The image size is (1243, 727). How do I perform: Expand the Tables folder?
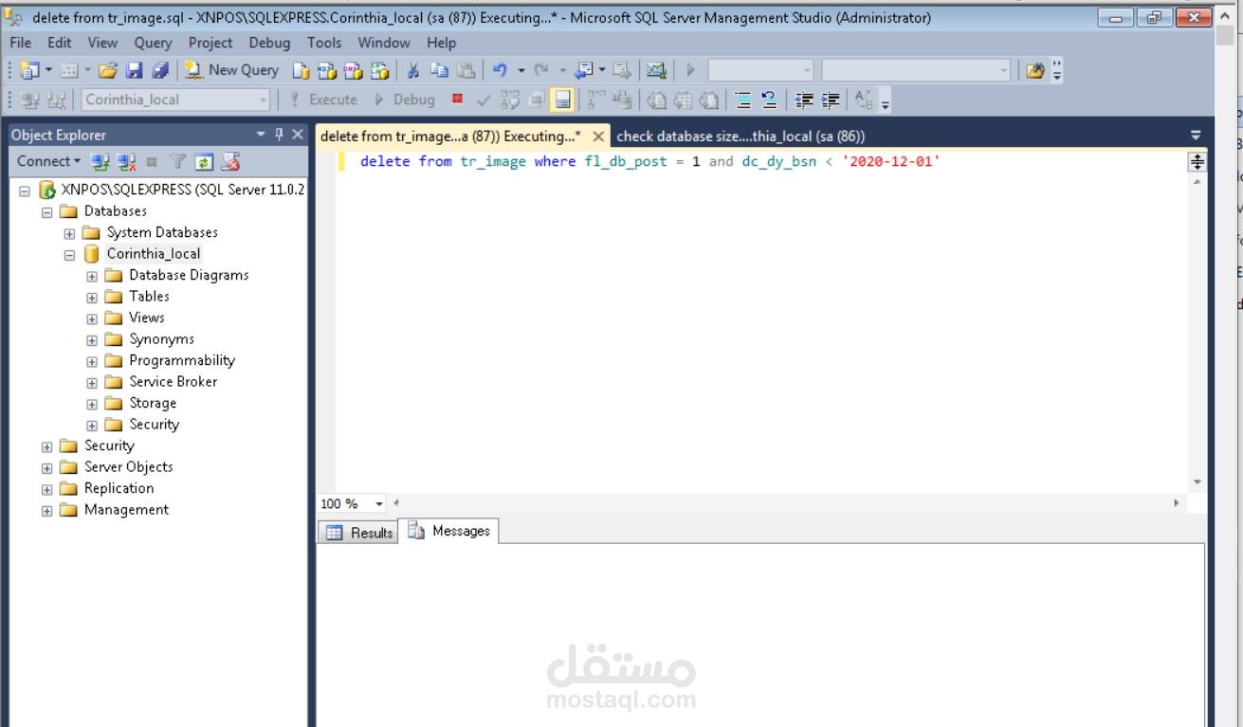(92, 297)
